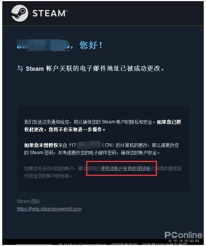Viewport: 206px width, 246px height.
Task: Click the 太平洋电脑网 watermark caption
Action: (x=184, y=241)
